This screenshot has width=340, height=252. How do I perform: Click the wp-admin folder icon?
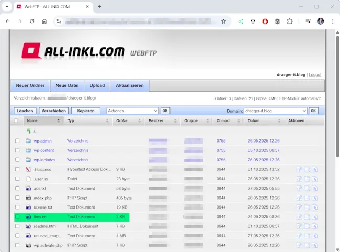pos(28,141)
